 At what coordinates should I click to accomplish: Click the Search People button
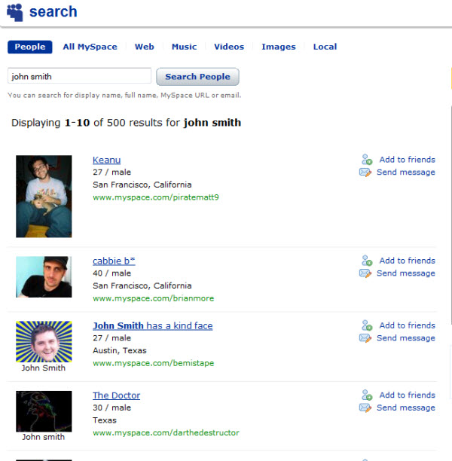[x=197, y=77]
